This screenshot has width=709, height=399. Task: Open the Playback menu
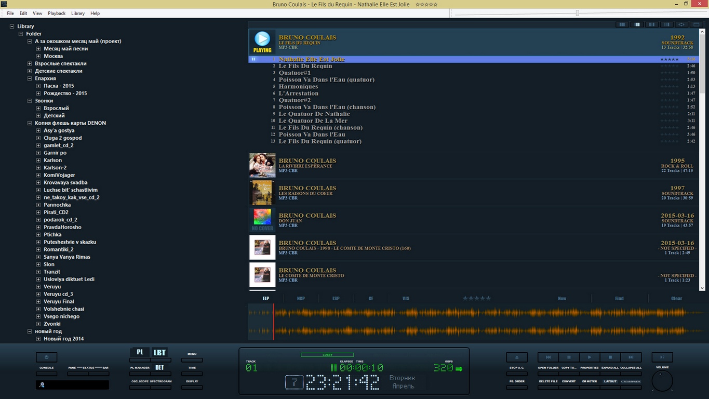(x=57, y=13)
